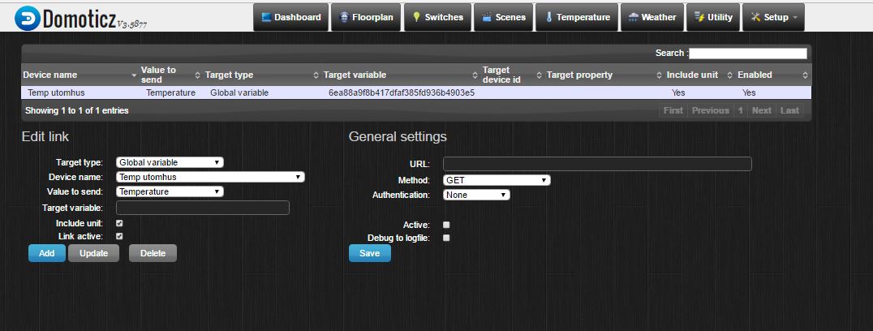Expand the Method GET dropdown

pos(496,180)
